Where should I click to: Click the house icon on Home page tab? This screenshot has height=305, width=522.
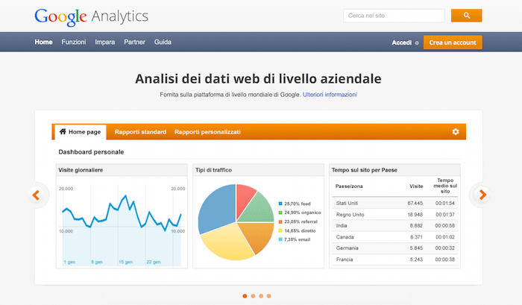coord(63,131)
